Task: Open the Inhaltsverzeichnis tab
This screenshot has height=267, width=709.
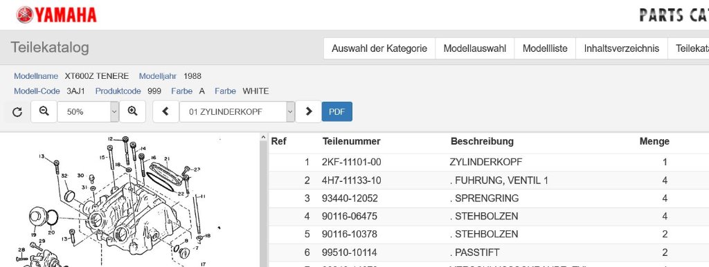Action: [621, 48]
